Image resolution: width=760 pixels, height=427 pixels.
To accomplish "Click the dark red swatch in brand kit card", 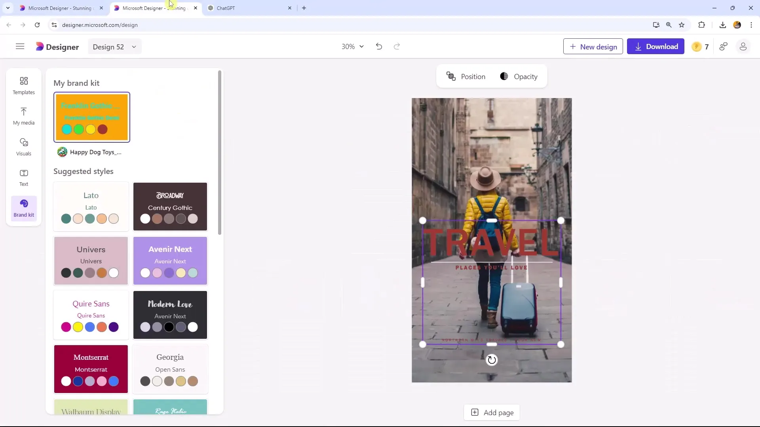I will 103,129.
